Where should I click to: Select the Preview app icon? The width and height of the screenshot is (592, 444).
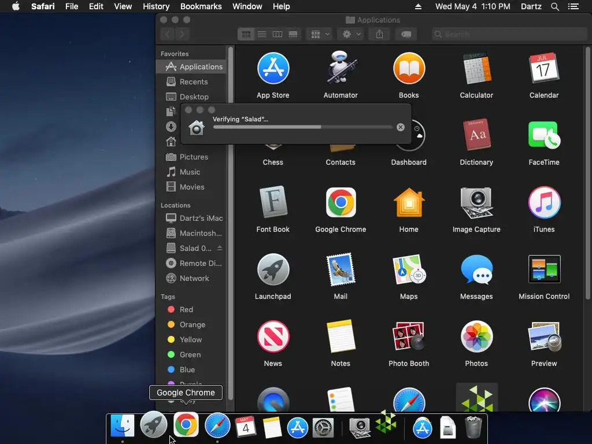(x=544, y=336)
